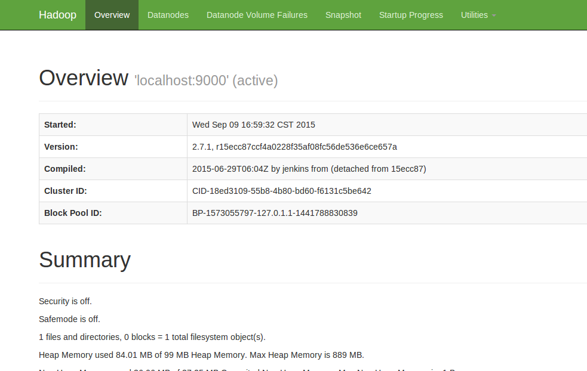Click the Cluster ID: label cell
Viewport: 587px width, 371px height.
click(113, 191)
